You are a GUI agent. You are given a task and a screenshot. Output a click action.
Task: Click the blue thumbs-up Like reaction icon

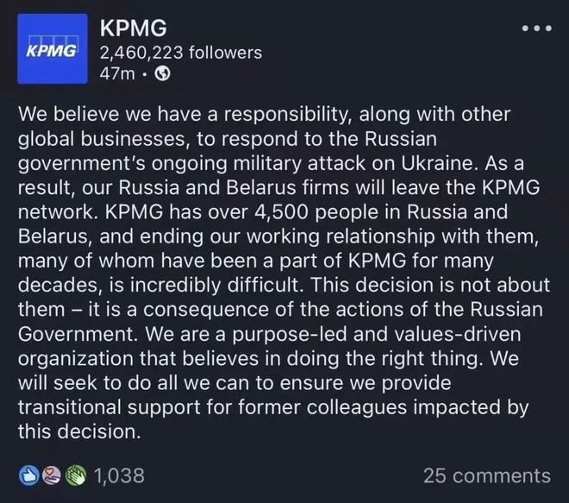(28, 475)
